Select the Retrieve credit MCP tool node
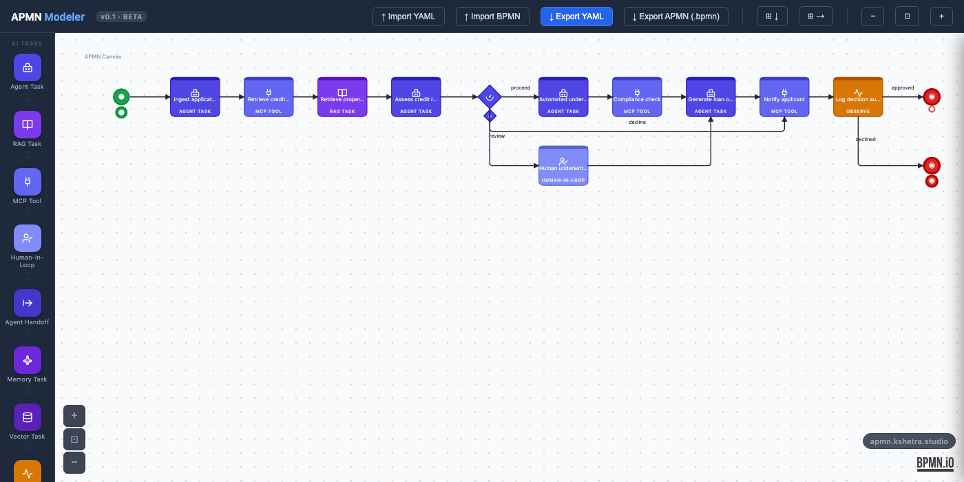Screen dimensions: 964x482 click(x=269, y=97)
